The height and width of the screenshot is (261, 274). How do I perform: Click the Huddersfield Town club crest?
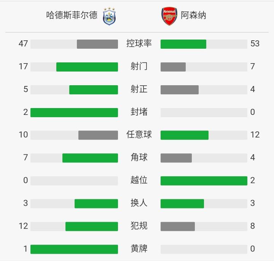[x=110, y=16]
